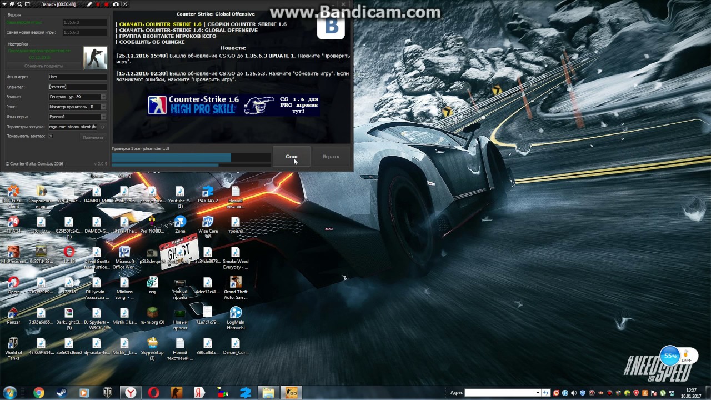Open Opera from the taskbar
Viewport: 711px width, 400px height.
tap(153, 393)
